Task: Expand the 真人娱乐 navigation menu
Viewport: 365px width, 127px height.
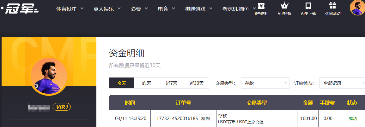Action: click(107, 9)
